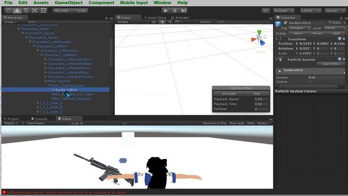Click the Prefab Select button

click(297, 33)
